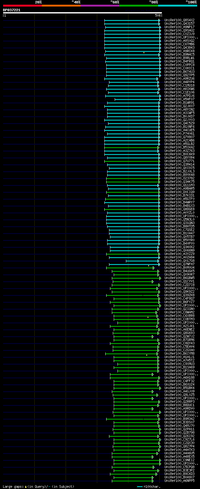Select the UniRef100_B0M0U4 label
Image resolution: width=200 pixels, height=489 pixels.
(x=179, y=267)
